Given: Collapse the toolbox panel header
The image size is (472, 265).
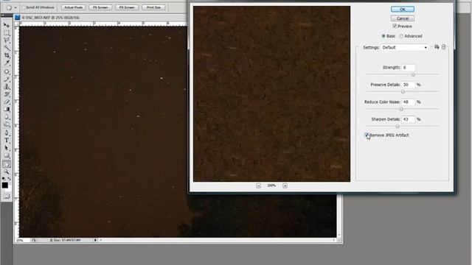Looking at the screenshot, I should pyautogui.click(x=7, y=15).
